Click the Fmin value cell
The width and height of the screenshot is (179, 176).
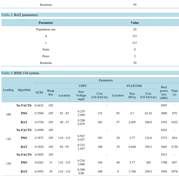135,49
